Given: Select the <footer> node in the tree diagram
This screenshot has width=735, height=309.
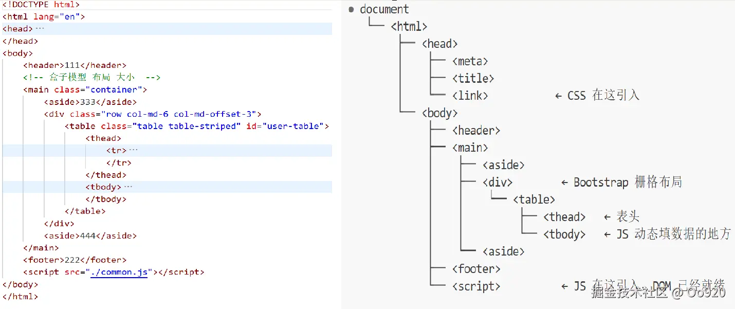Looking at the screenshot, I should pyautogui.click(x=476, y=269).
